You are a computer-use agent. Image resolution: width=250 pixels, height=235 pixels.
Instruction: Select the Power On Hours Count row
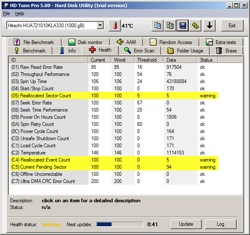[x=115, y=117]
